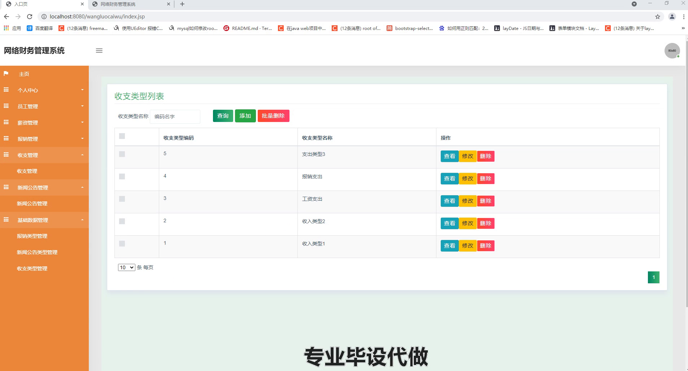Screen dimensions: 688x371
Task: Expand the 员工管理 menu
Action: click(x=44, y=106)
